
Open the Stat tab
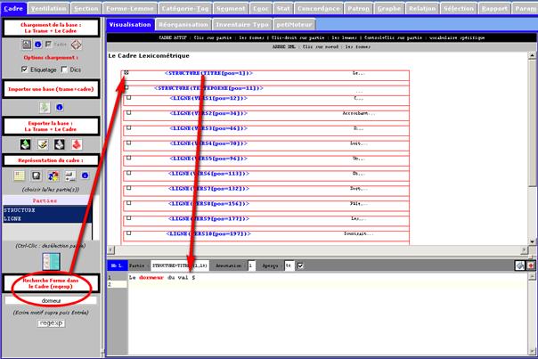[x=283, y=9]
